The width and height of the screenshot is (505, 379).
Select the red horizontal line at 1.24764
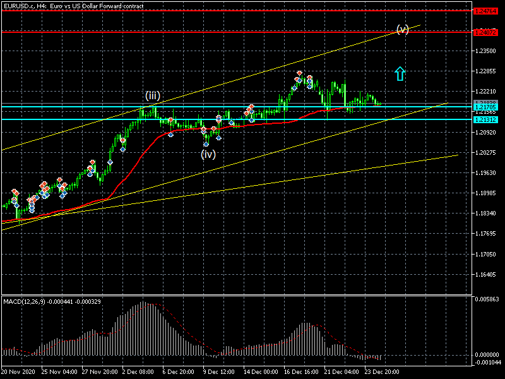tap(237, 11)
